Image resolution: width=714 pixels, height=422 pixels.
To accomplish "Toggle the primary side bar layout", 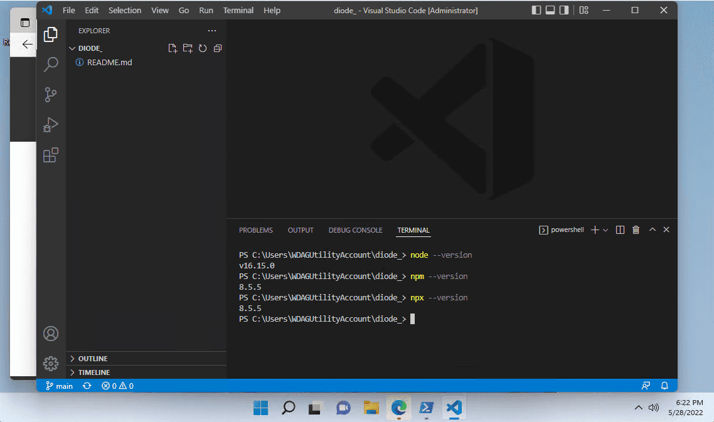I will (536, 10).
